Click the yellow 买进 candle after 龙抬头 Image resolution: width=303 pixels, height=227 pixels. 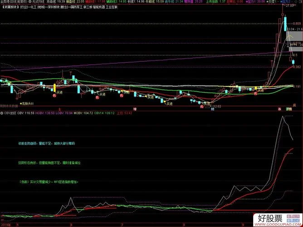click(x=54, y=88)
